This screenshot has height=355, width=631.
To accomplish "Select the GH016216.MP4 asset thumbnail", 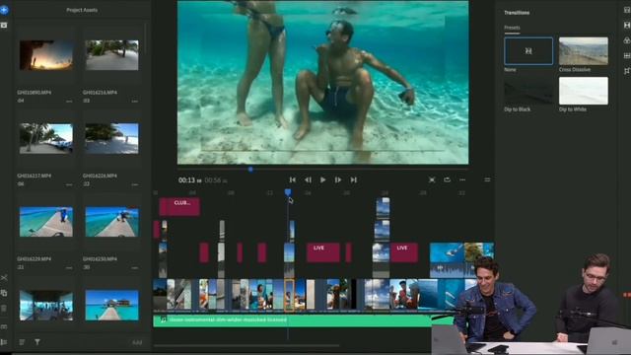I will click(x=111, y=55).
